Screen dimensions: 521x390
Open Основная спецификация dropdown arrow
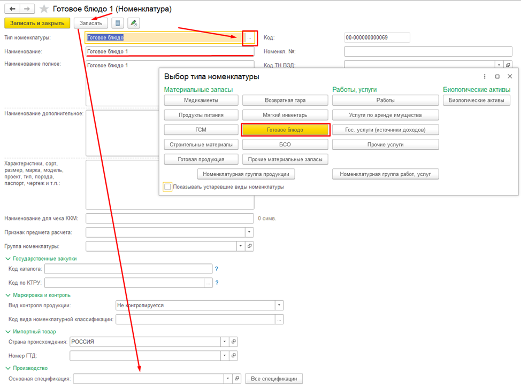(x=228, y=378)
